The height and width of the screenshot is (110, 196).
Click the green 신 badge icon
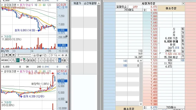click(x=18, y=60)
